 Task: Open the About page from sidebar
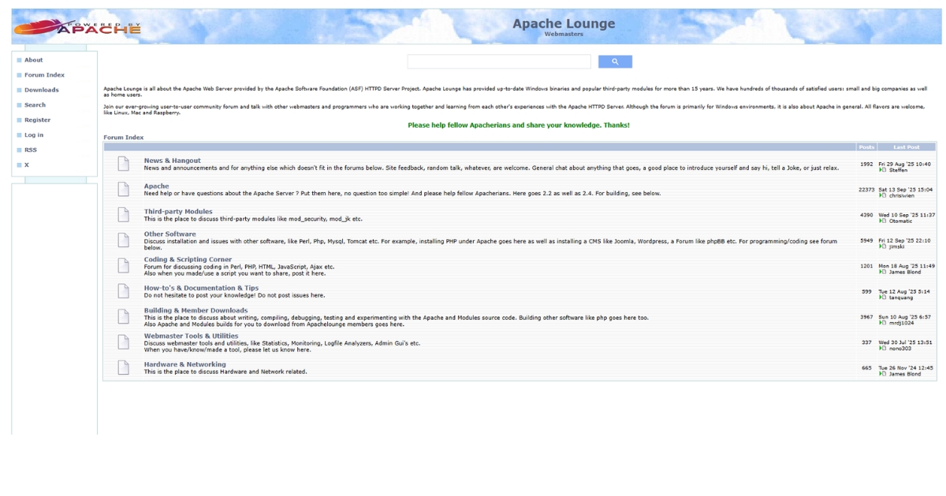tap(33, 60)
